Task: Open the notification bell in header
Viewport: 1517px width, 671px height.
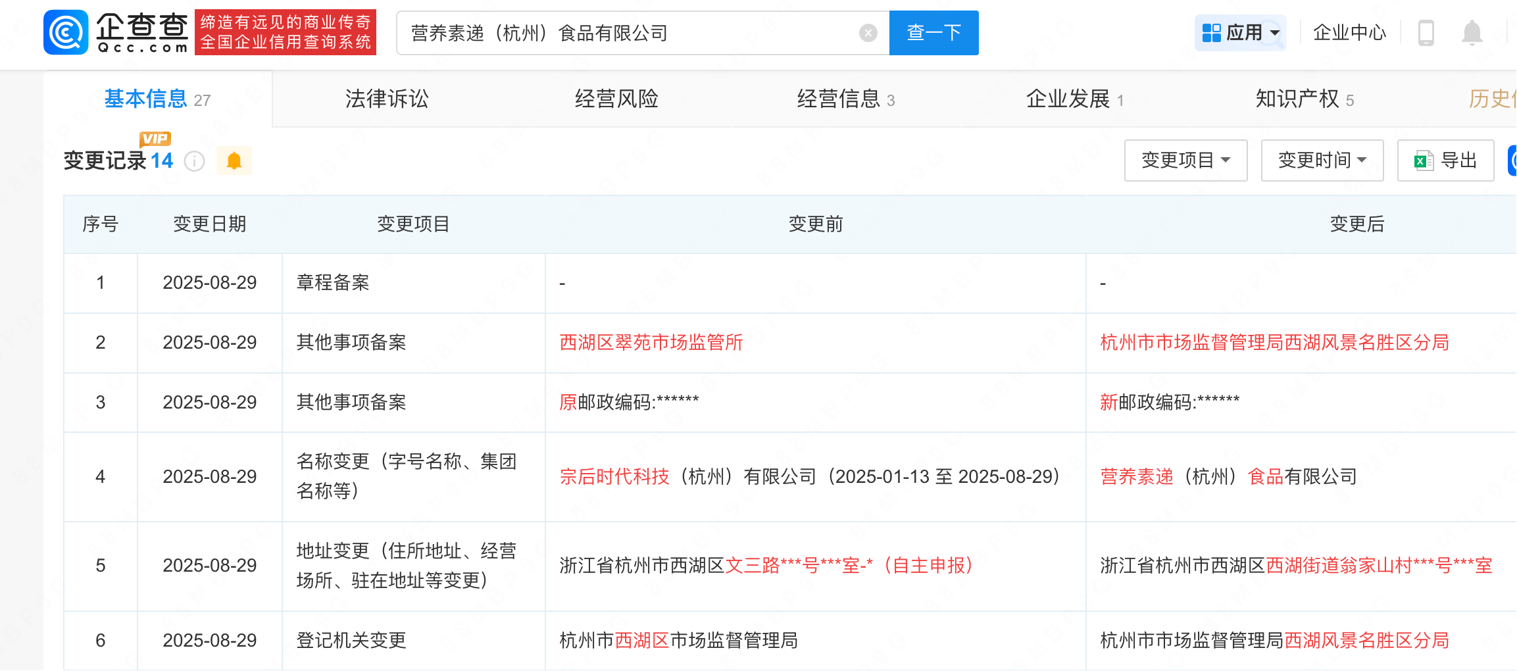Action: pyautogui.click(x=1472, y=33)
